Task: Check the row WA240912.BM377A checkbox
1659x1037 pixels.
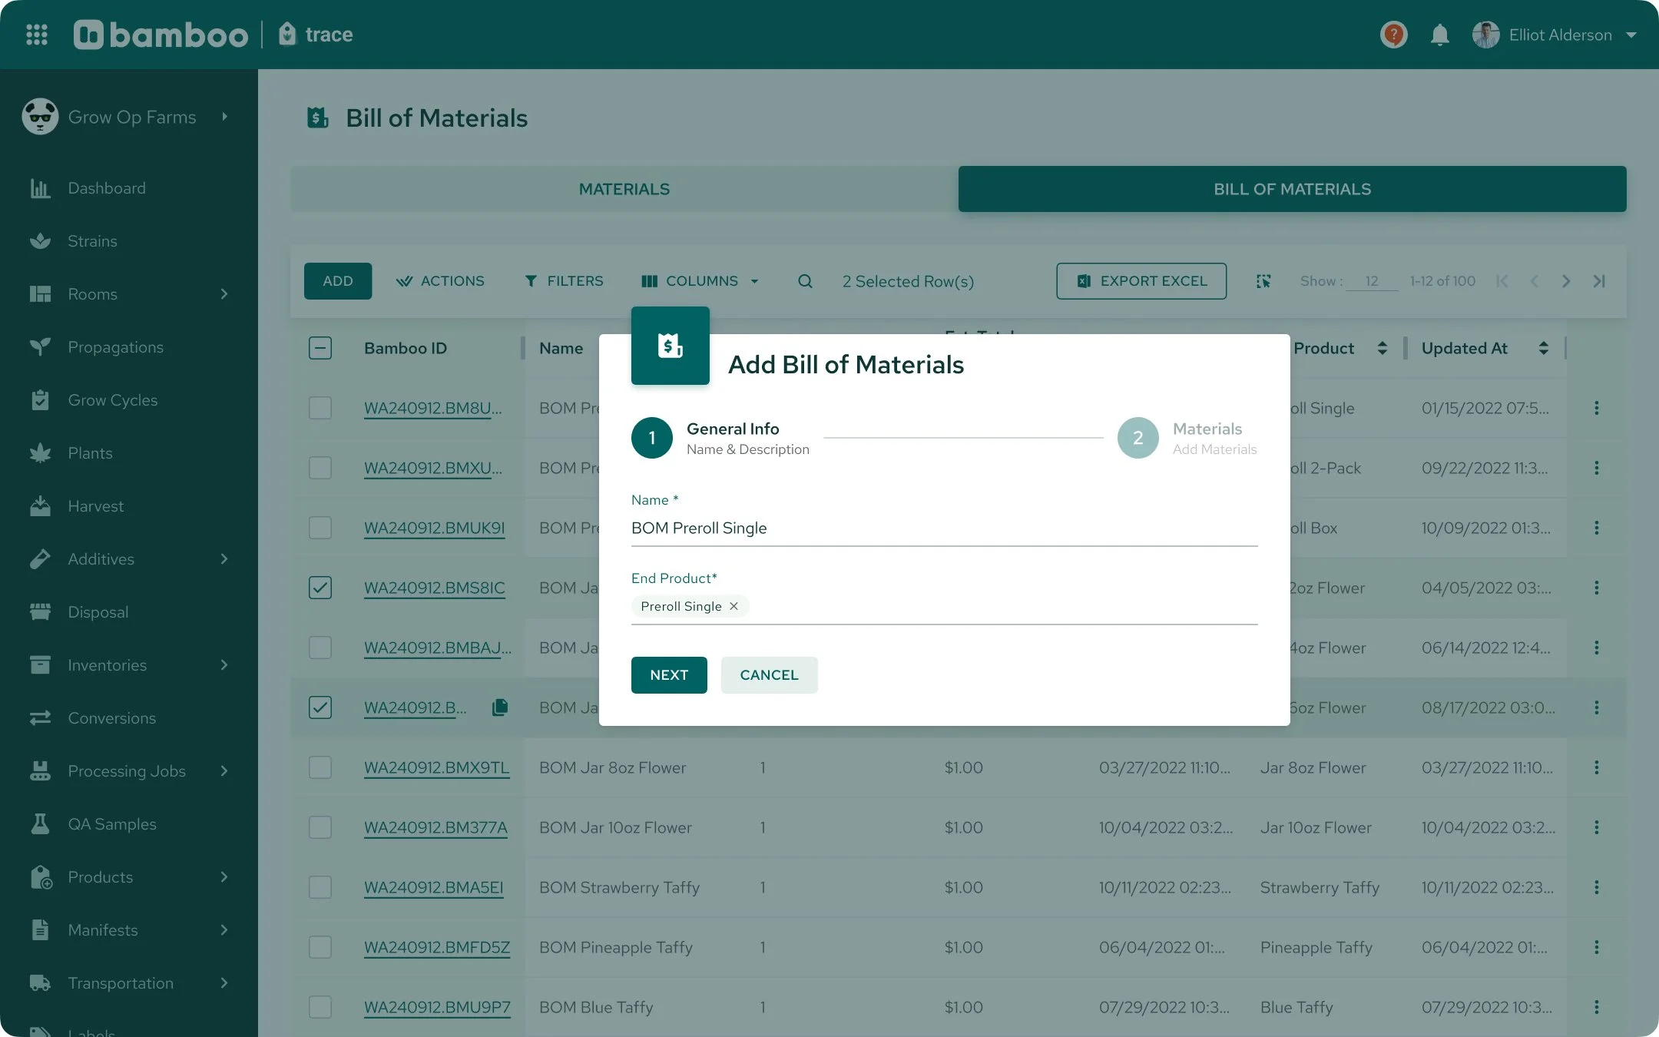Action: (x=320, y=827)
